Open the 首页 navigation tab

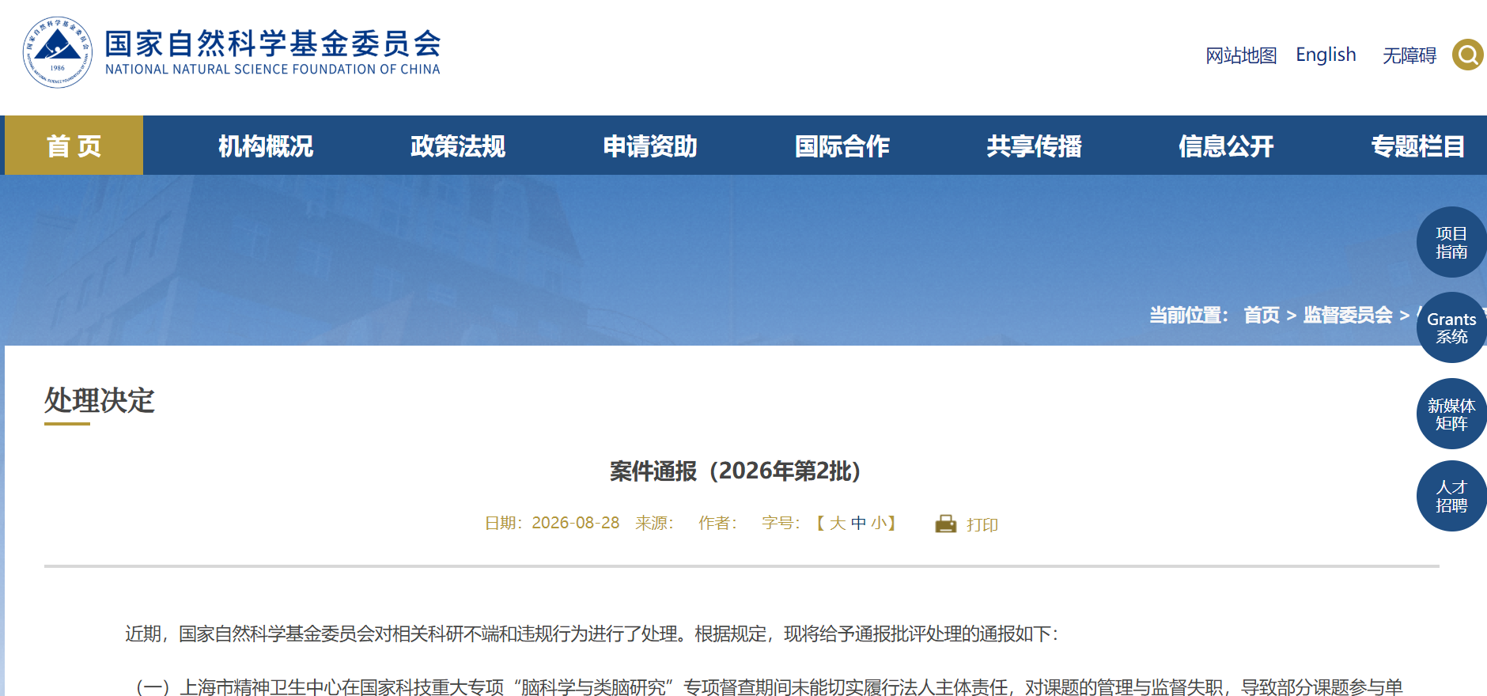click(x=74, y=146)
